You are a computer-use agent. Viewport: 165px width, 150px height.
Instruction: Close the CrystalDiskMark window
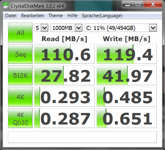coord(153,4)
